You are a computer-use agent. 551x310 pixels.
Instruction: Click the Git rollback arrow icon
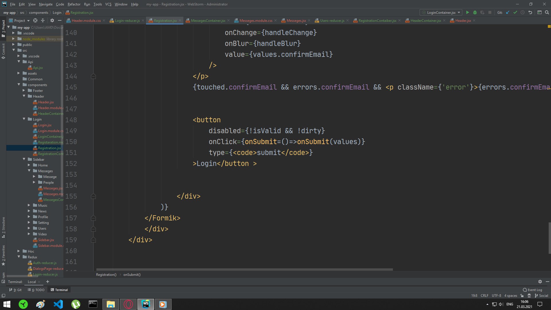pyautogui.click(x=530, y=13)
